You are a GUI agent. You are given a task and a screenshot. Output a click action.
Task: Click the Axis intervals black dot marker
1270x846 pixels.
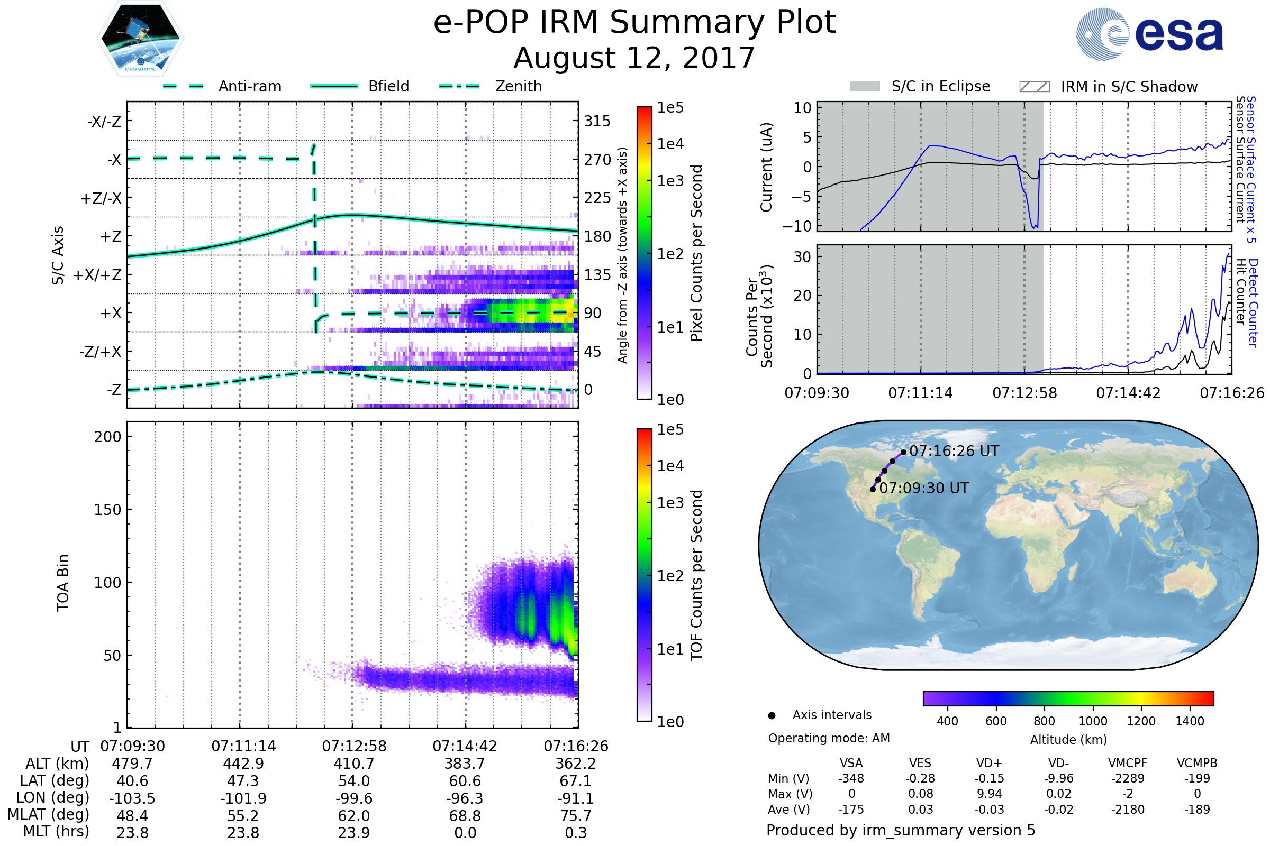tap(772, 715)
